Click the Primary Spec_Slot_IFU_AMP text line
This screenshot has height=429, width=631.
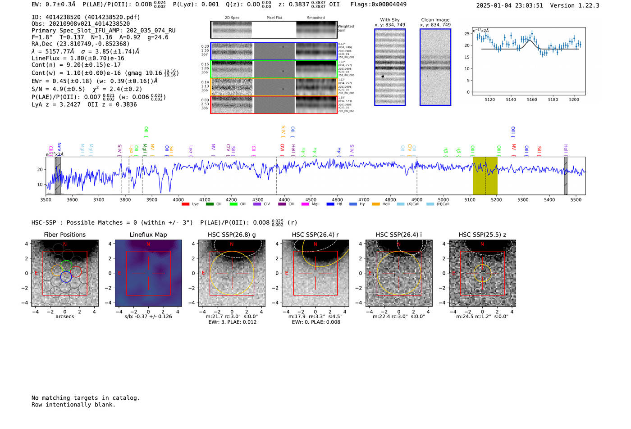[x=104, y=31]
